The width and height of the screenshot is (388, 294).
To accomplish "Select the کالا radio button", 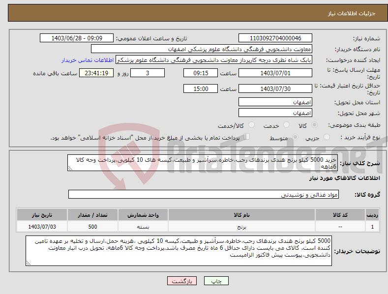I will click(314, 125).
